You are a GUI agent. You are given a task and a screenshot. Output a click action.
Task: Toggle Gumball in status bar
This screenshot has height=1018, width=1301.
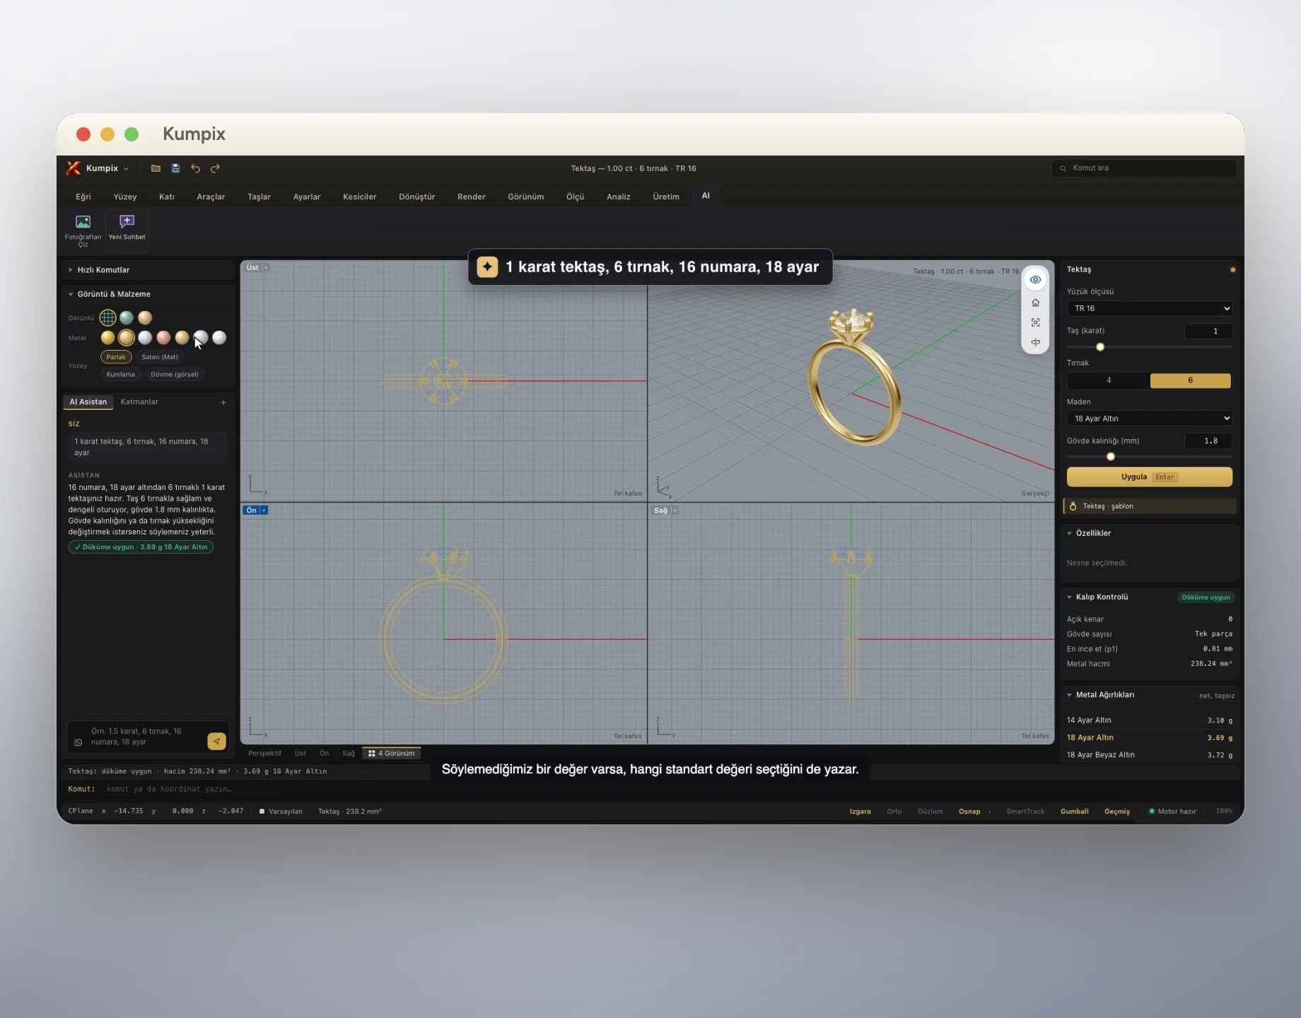[1075, 812]
